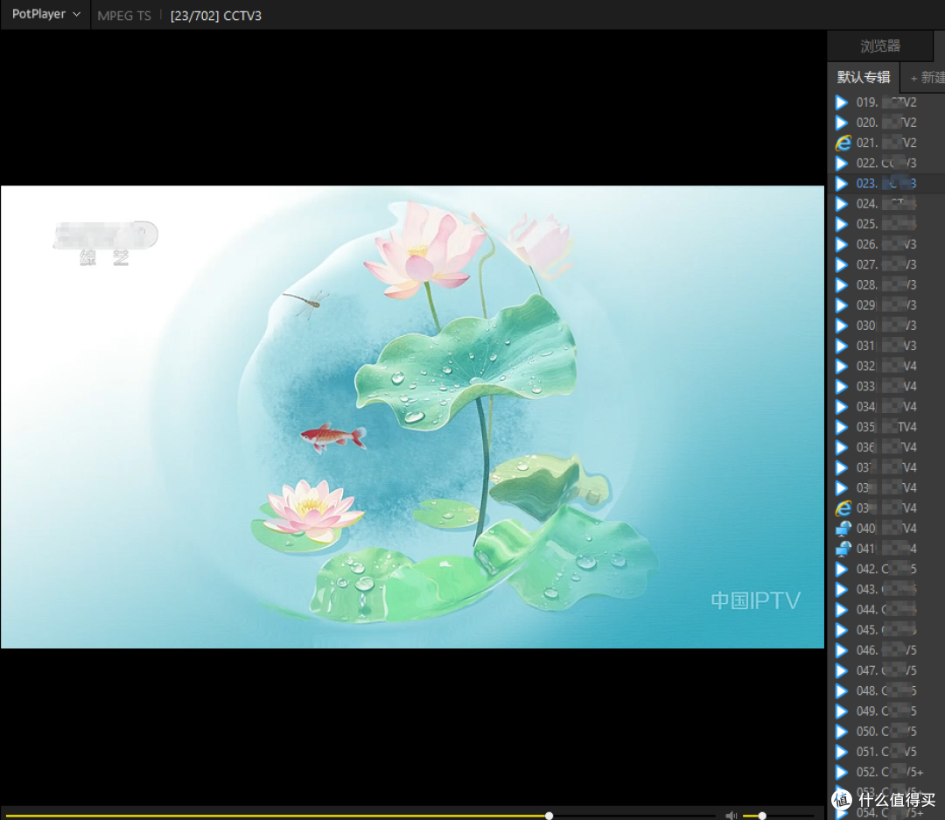Click the play icon of entry 044

pos(842,610)
